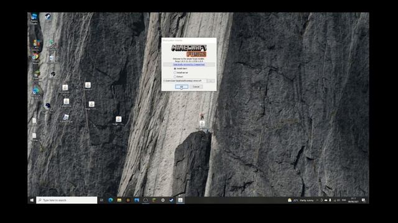Open the blue sponsor link in installer

click(189, 64)
